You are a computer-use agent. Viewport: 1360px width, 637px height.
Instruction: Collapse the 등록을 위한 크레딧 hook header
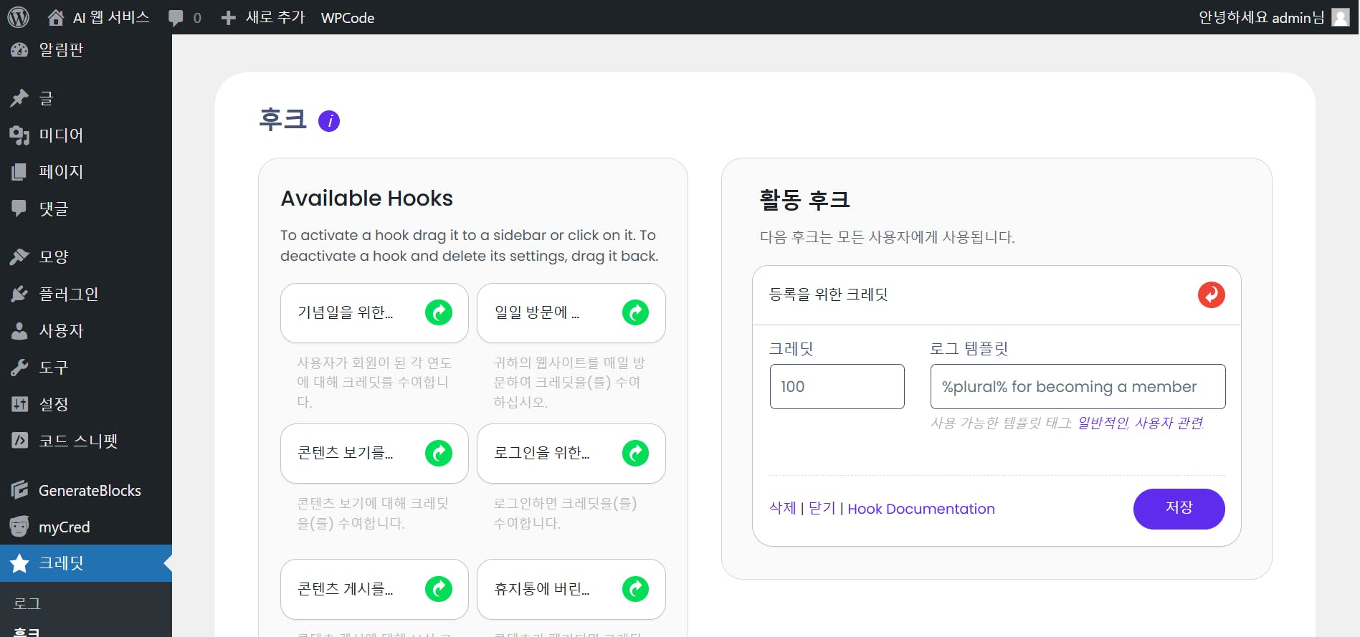997,295
